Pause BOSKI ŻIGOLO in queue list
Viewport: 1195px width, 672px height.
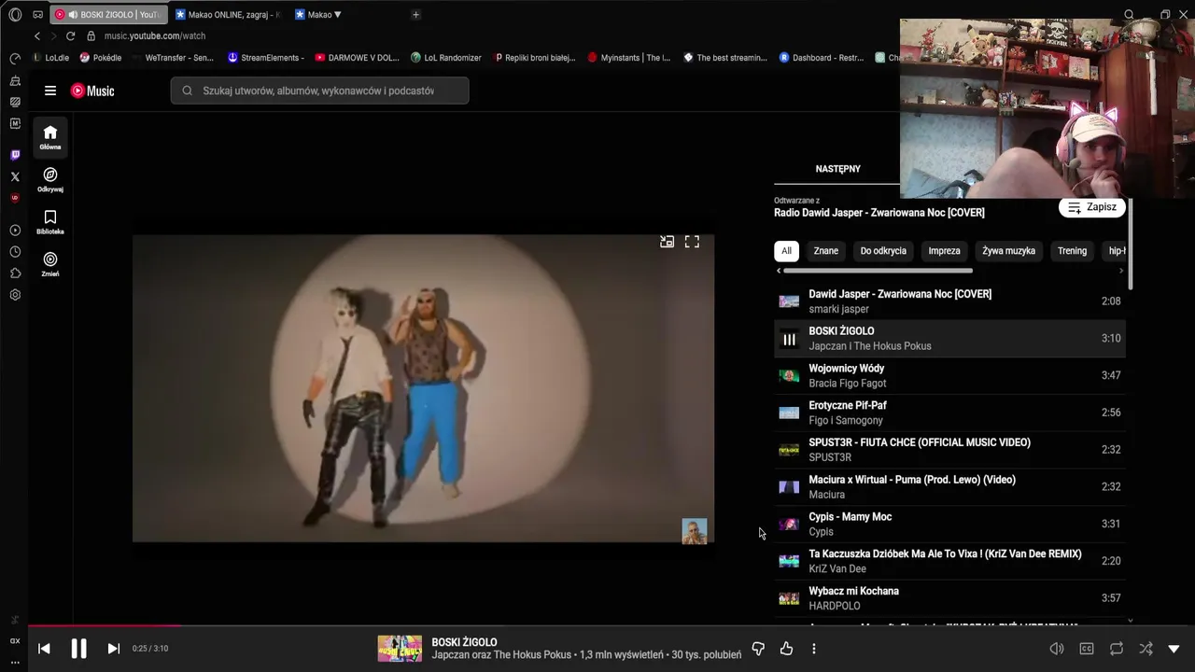(x=789, y=339)
